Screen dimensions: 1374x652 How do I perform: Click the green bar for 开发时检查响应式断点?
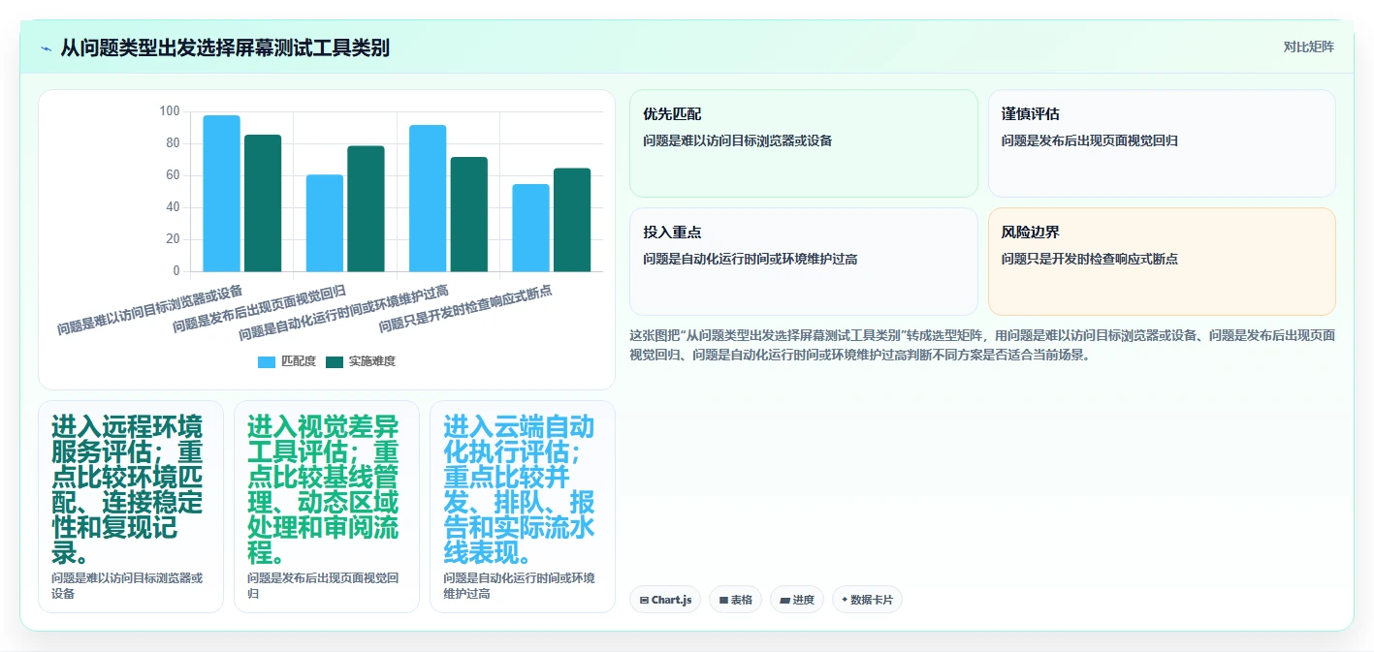[x=572, y=220]
